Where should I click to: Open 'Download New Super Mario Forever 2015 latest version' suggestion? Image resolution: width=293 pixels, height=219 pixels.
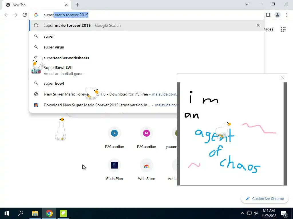click(103, 105)
